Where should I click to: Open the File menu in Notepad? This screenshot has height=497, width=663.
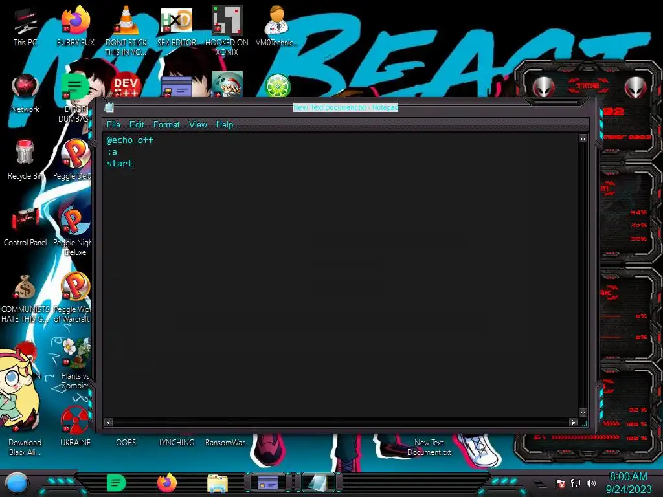tap(113, 125)
